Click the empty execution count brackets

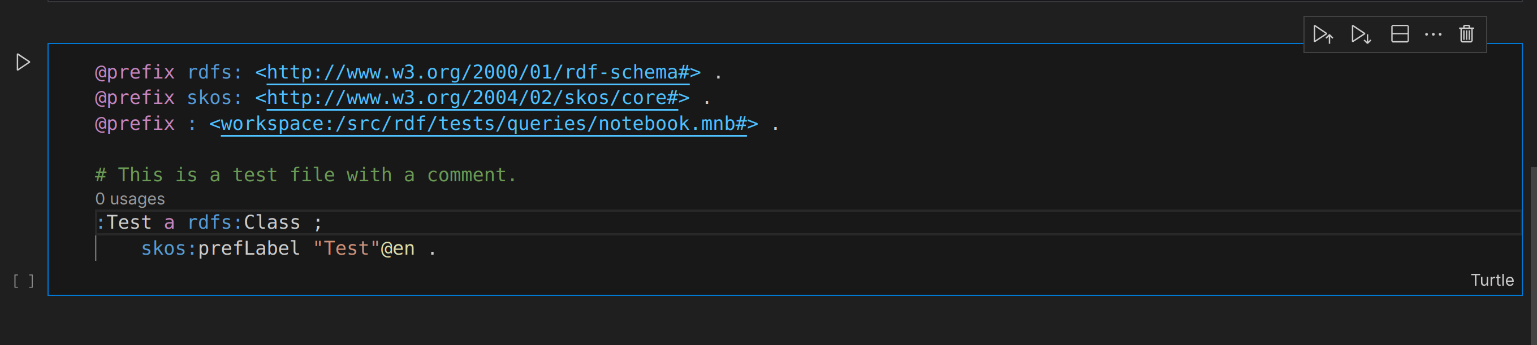23,281
